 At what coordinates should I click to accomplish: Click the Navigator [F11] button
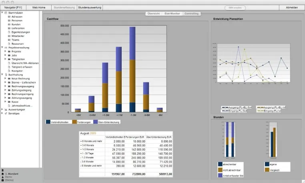pyautogui.click(x=13, y=8)
